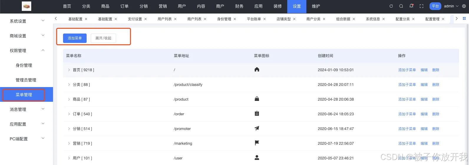Close the 配置管理 tab
This screenshot has height=165, width=469.
pyautogui.click(x=443, y=19)
